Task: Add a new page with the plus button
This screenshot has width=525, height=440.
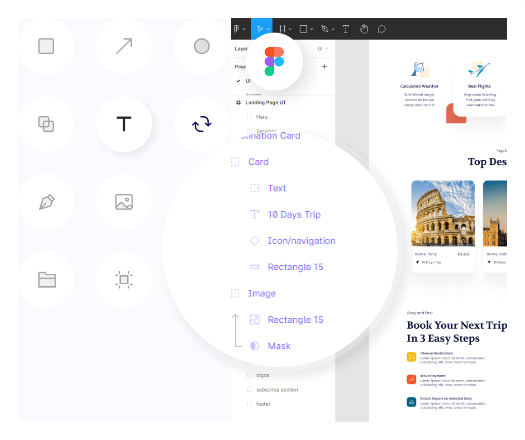Action: pos(324,66)
